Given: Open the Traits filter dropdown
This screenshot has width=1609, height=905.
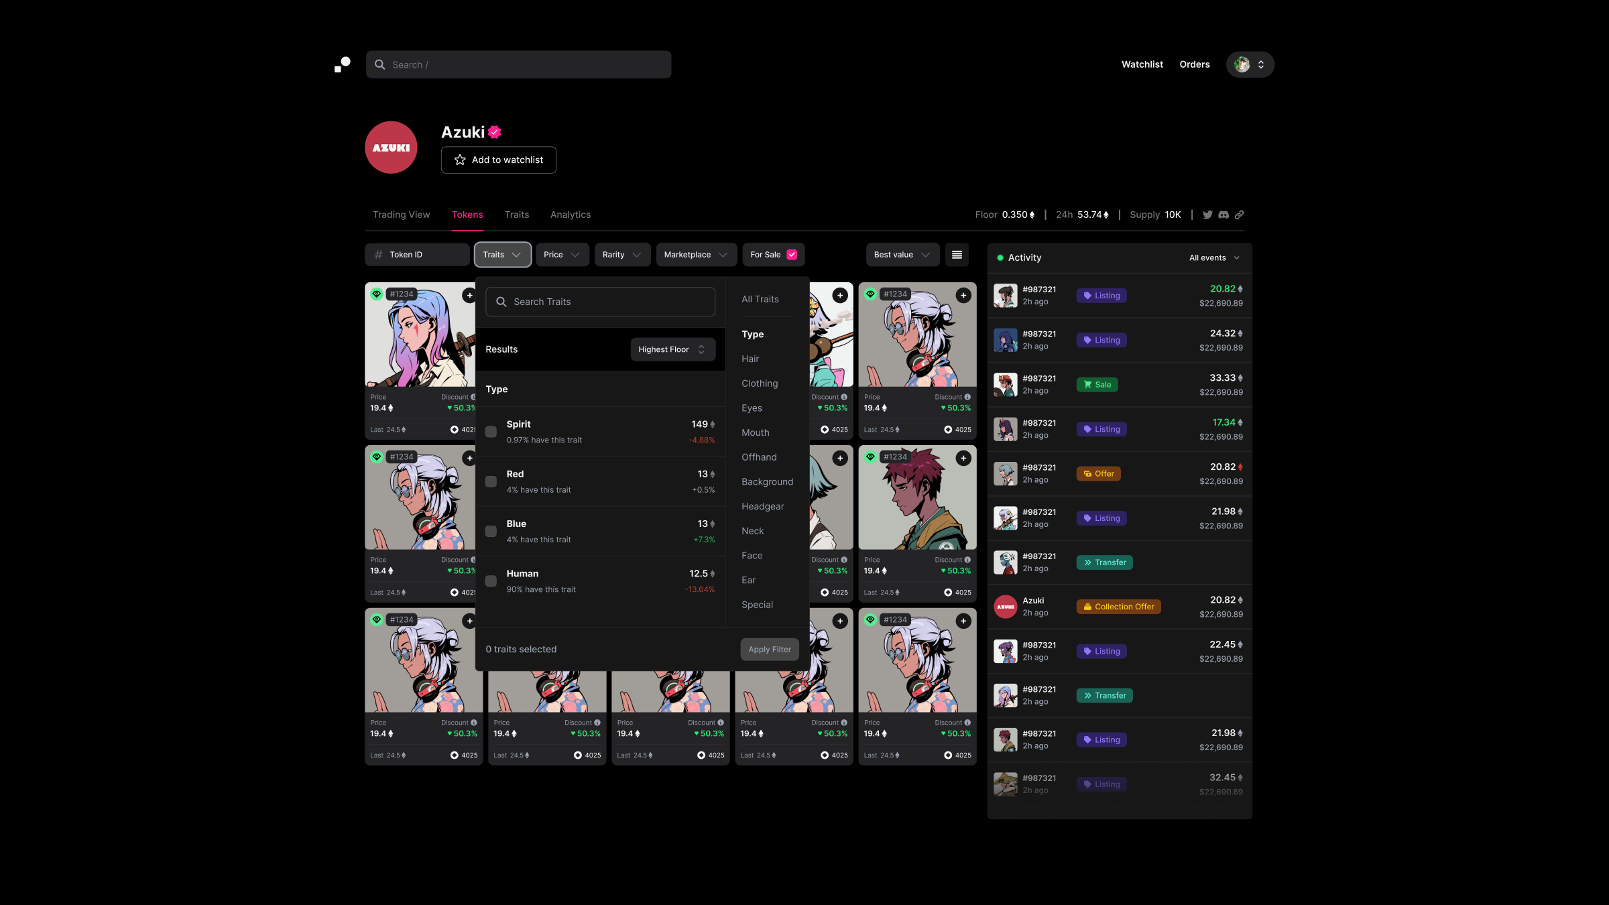Looking at the screenshot, I should click(x=503, y=255).
